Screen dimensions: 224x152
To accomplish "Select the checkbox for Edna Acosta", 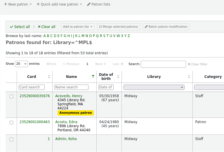I will pyautogui.click(x=11, y=122).
